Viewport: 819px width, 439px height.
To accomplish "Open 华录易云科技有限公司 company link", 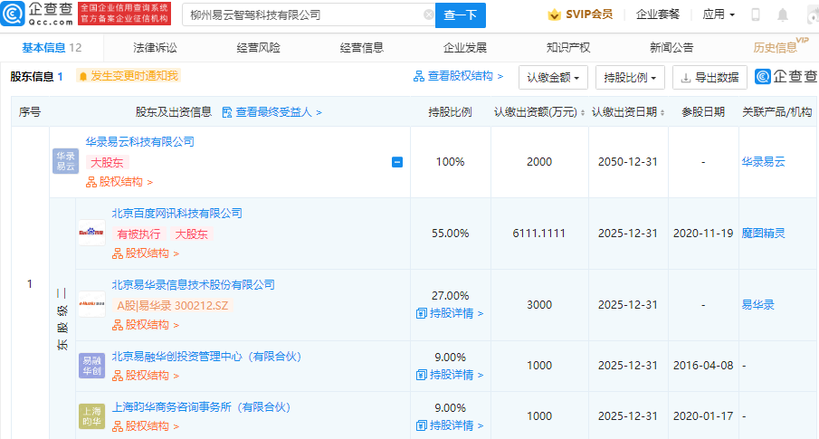I will (x=140, y=141).
